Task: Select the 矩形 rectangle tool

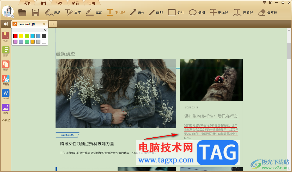Action: pyautogui.click(x=176, y=12)
